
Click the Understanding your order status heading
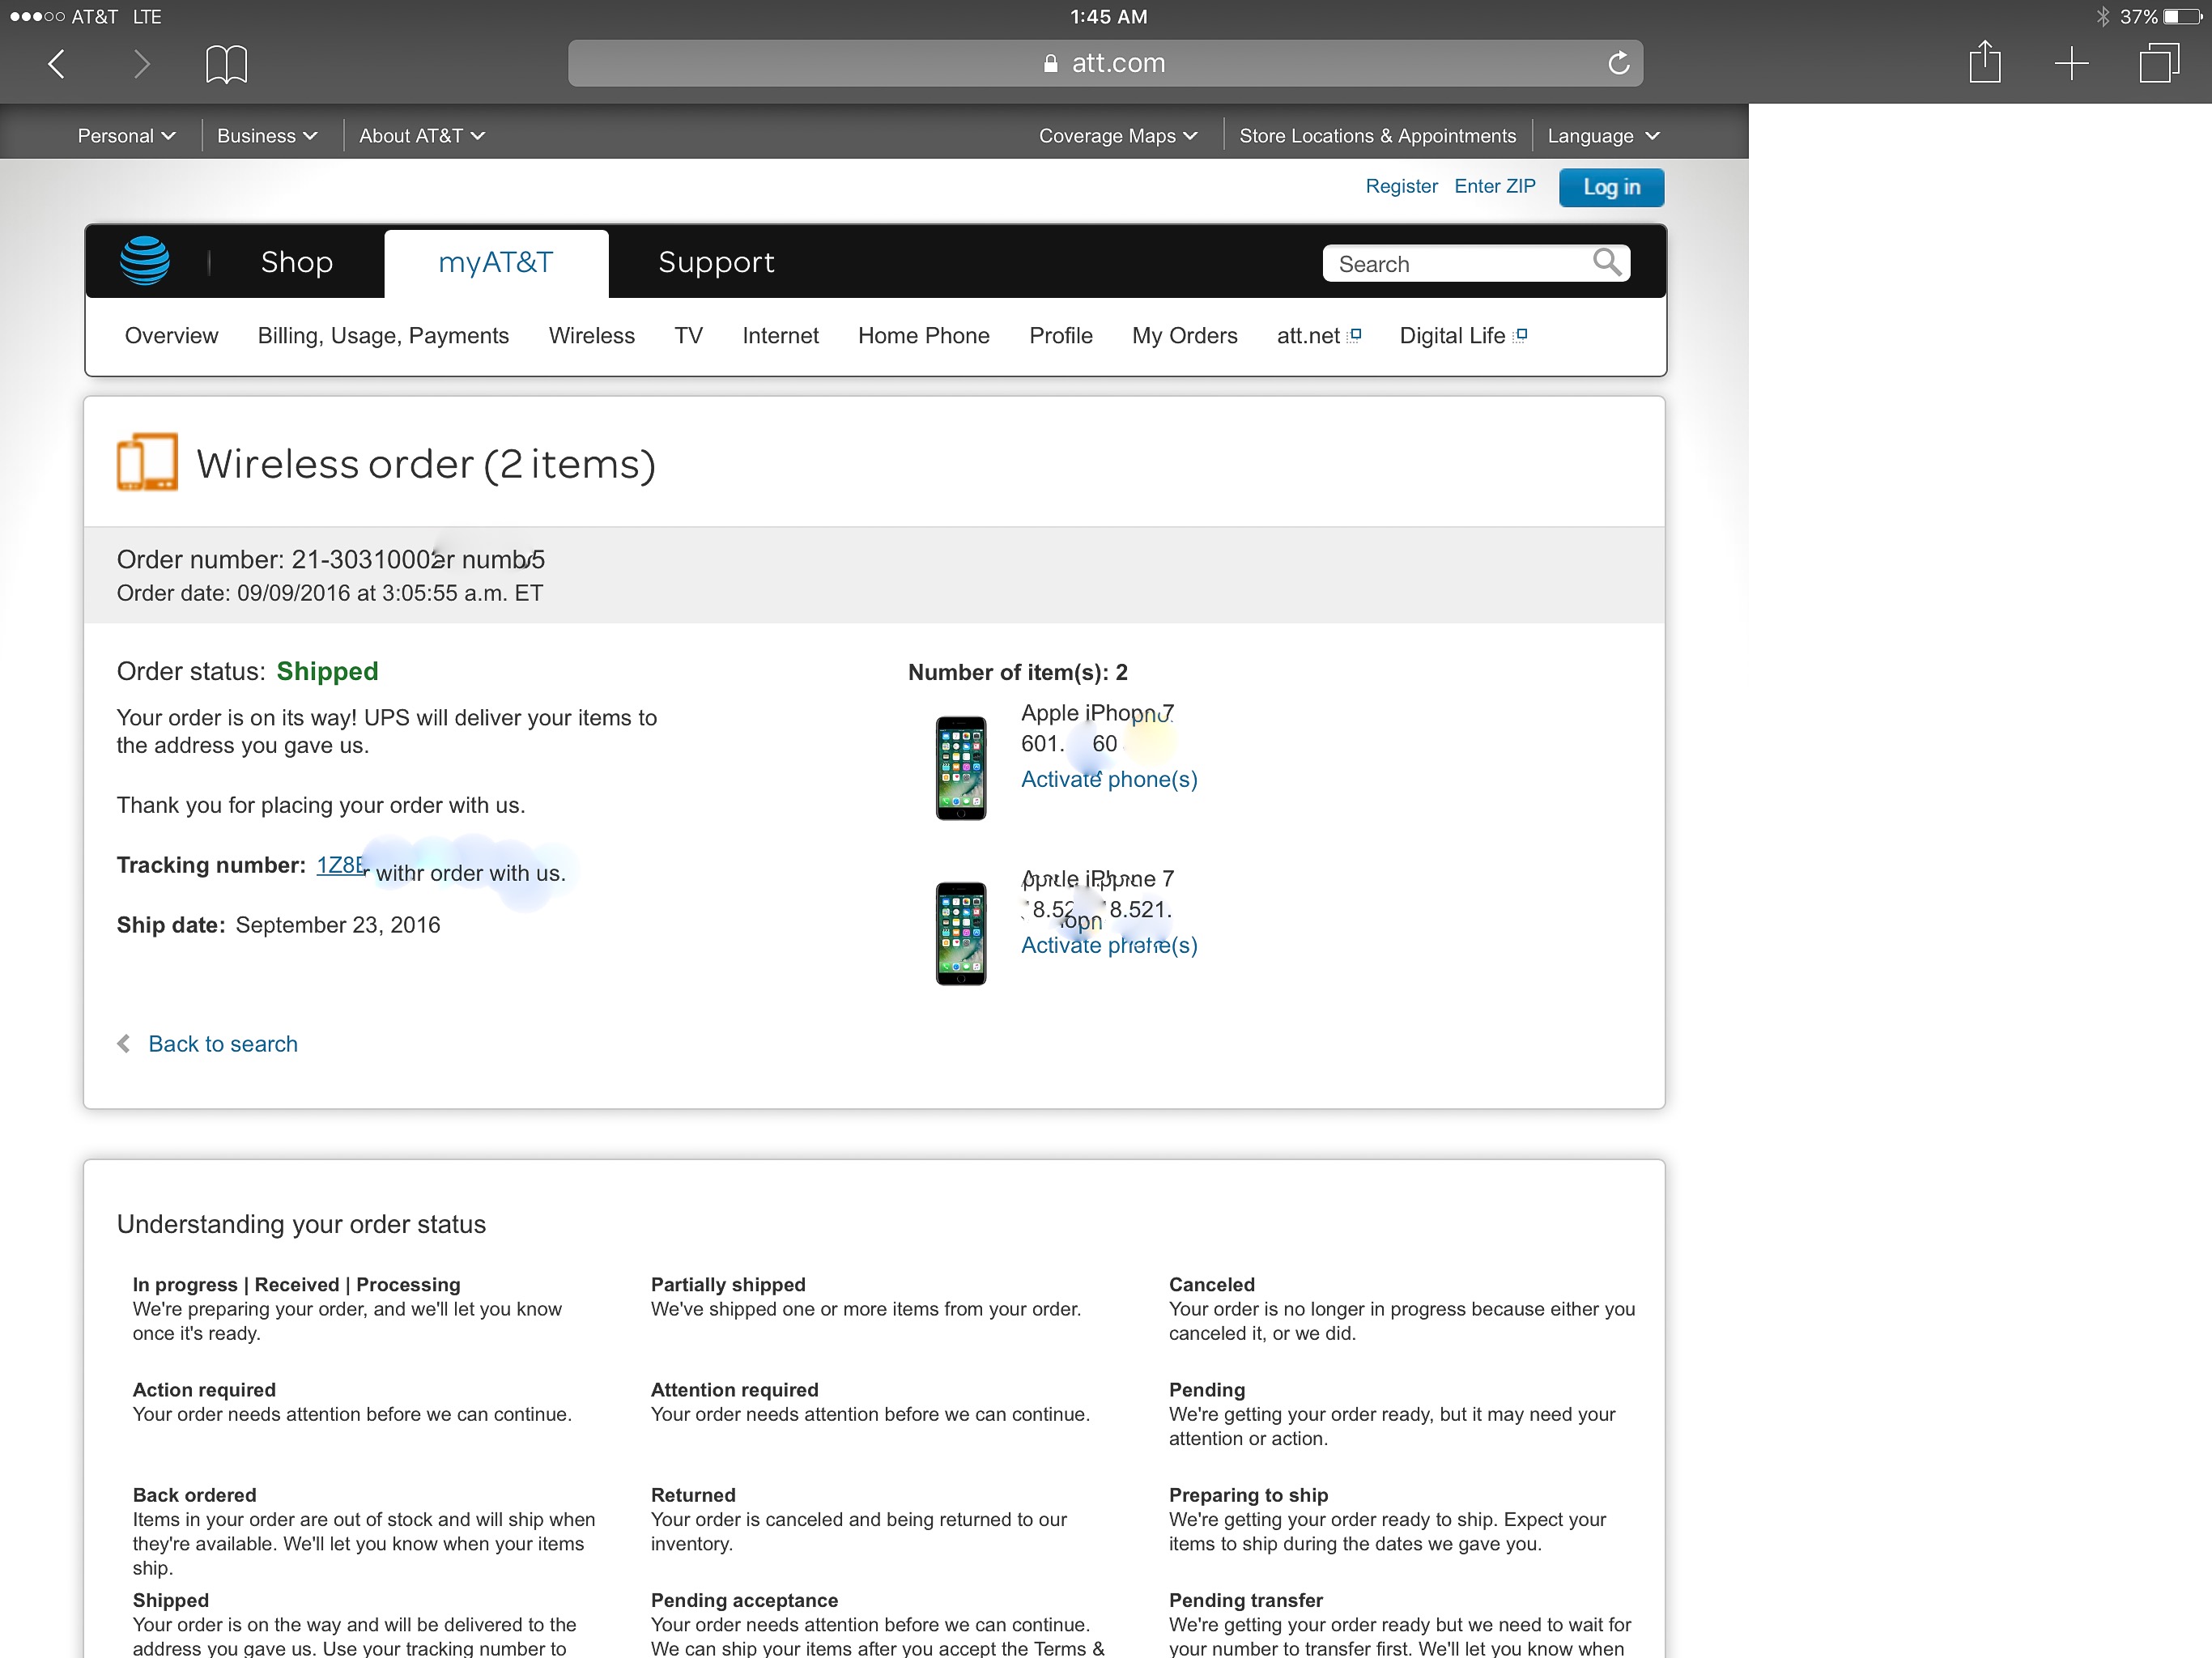click(x=301, y=1224)
